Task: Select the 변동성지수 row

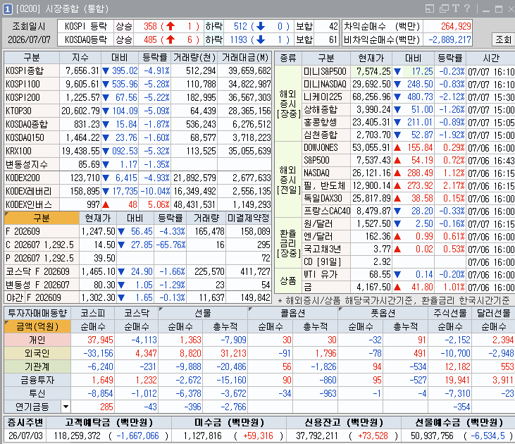Action: click(138, 164)
